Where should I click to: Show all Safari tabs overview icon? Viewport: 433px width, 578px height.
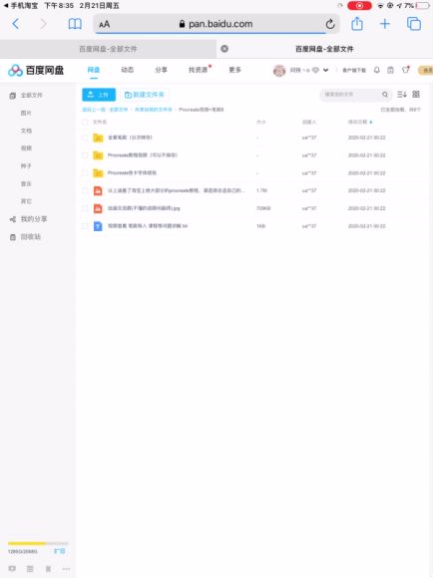pyautogui.click(x=414, y=24)
